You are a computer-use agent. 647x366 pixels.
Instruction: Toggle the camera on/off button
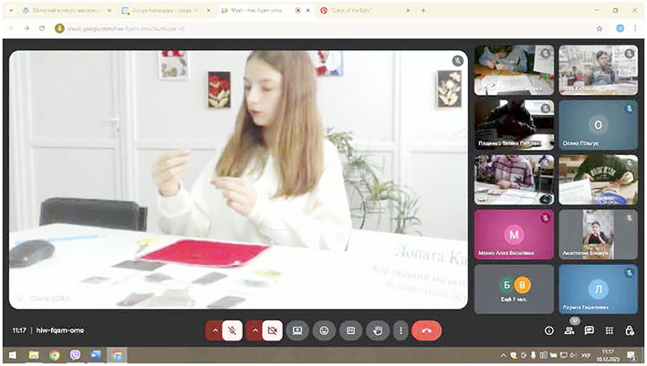click(x=271, y=330)
